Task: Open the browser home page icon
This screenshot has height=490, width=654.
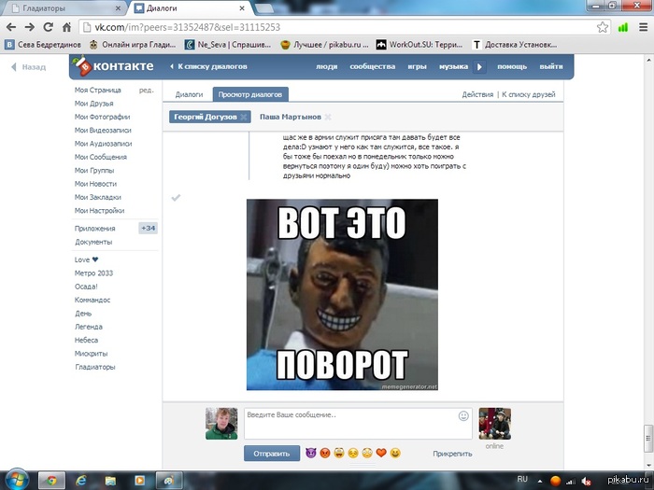Action: (x=66, y=27)
